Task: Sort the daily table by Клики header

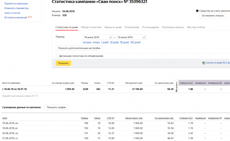Action: 97,118
